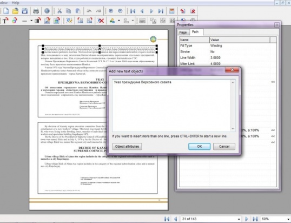Screen dimensions: 291x223
Task: Switch to the Page tab in Properties
Action: point(183,32)
